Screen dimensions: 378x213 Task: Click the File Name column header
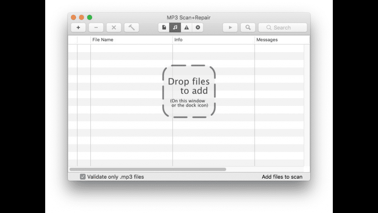point(132,40)
